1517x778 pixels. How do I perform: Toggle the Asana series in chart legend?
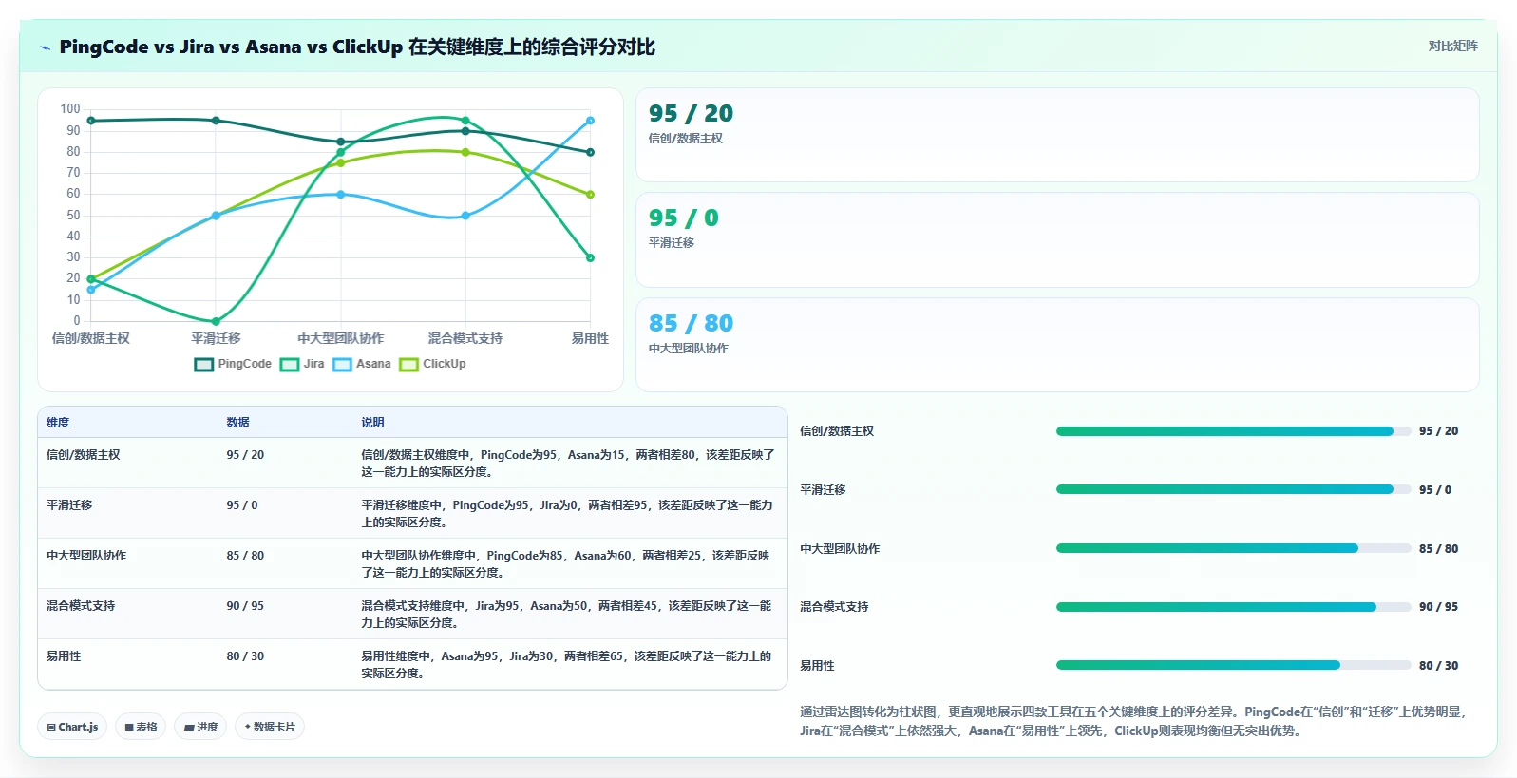coord(361,364)
